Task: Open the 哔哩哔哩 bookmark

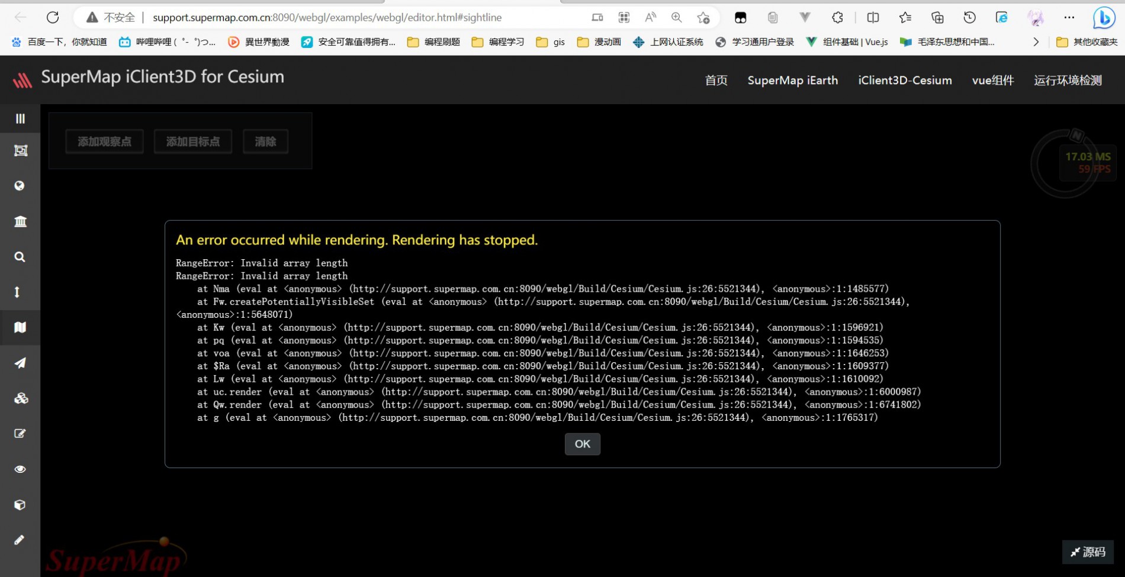Action: 167,42
